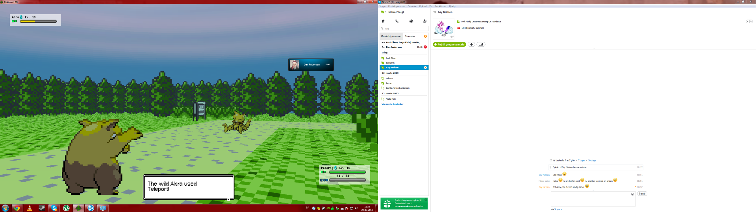
Task: Open the Vis menu
Action: pos(431,6)
